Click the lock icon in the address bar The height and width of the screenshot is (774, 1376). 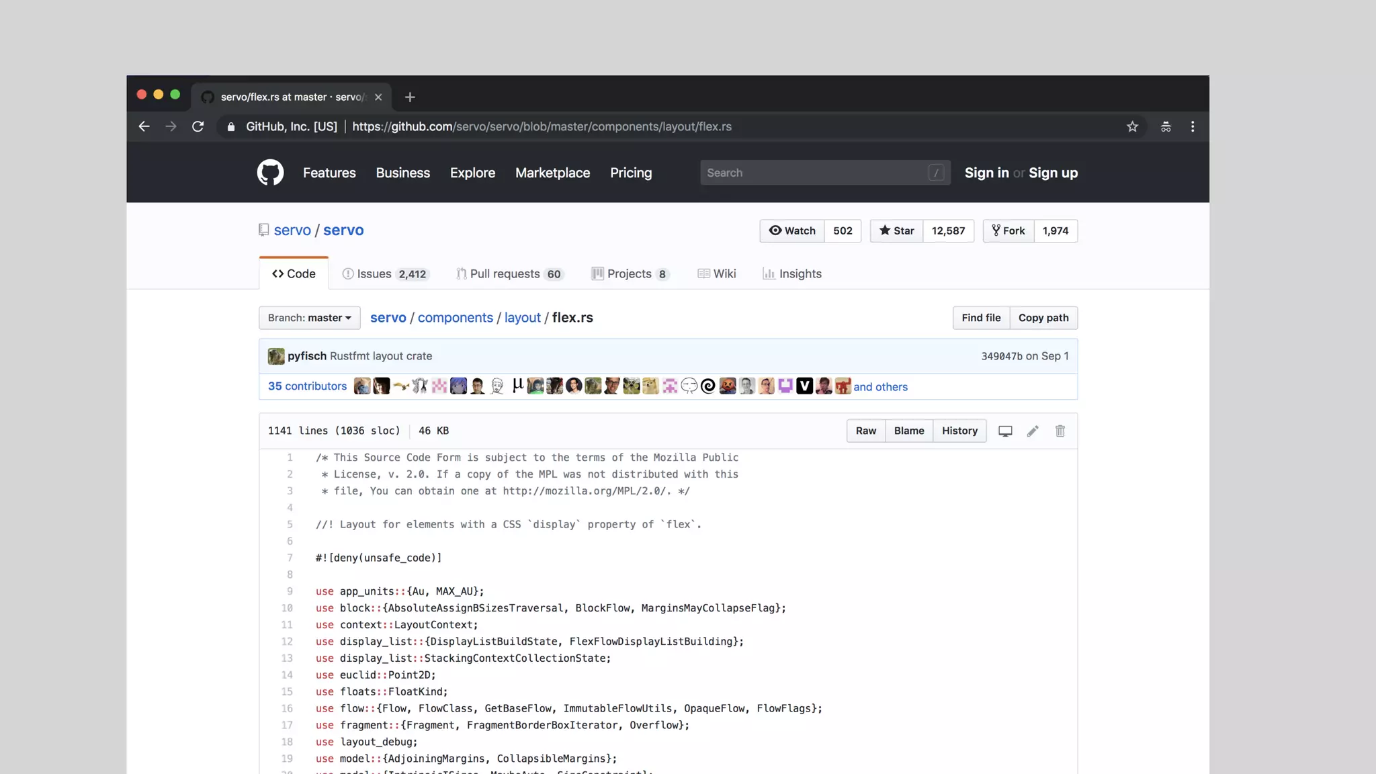(230, 126)
